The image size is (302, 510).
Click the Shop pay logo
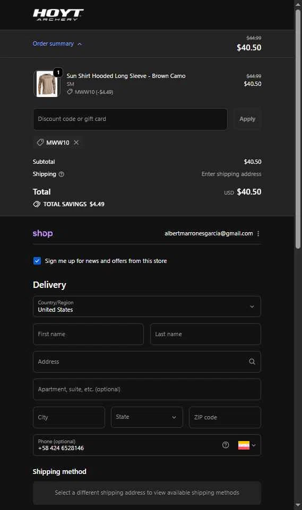click(42, 234)
